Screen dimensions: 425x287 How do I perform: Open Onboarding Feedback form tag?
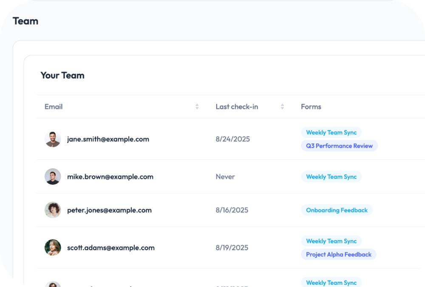pyautogui.click(x=337, y=210)
